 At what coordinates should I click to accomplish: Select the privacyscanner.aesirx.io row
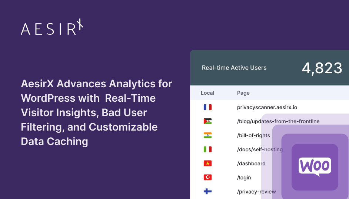pyautogui.click(x=267, y=108)
